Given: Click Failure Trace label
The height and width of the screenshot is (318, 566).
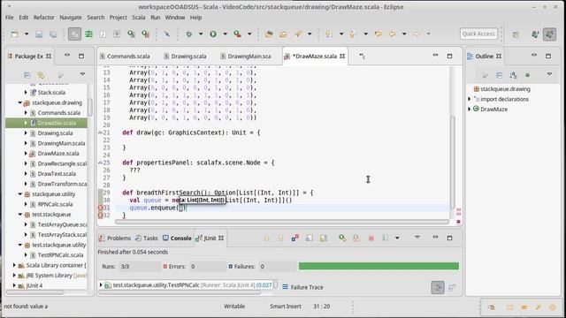Looking at the screenshot, I should pyautogui.click(x=307, y=287).
